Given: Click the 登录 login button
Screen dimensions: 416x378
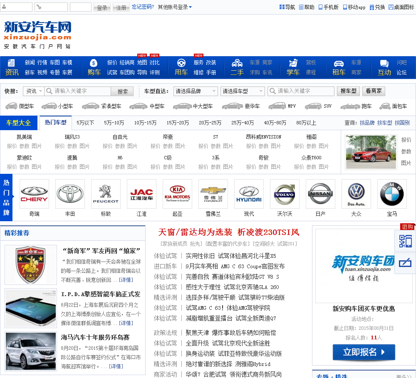Looking at the screenshot, I should (102, 7).
